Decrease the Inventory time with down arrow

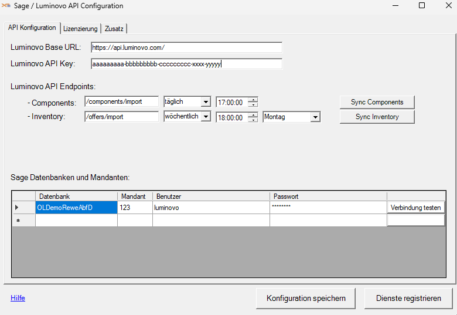[x=253, y=120]
